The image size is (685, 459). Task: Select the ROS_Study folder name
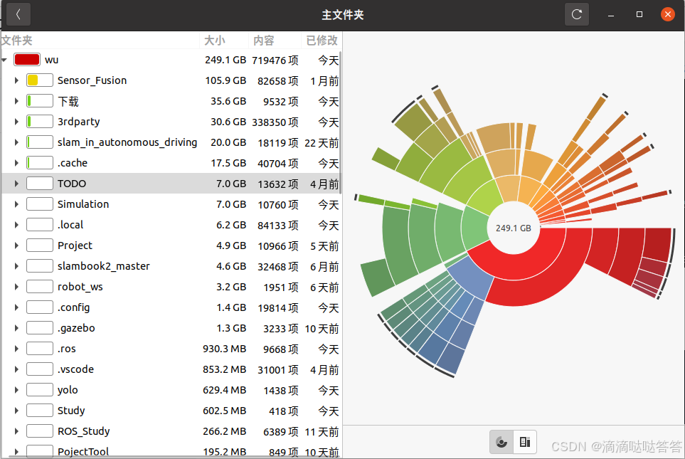(83, 431)
